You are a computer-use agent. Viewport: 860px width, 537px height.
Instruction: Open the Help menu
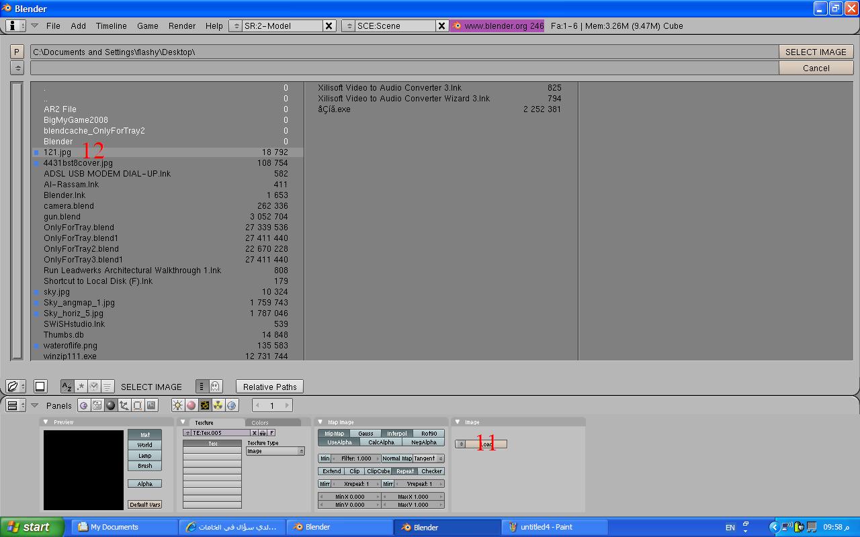[214, 26]
